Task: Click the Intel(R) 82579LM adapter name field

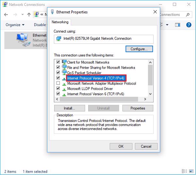Action: point(104,39)
